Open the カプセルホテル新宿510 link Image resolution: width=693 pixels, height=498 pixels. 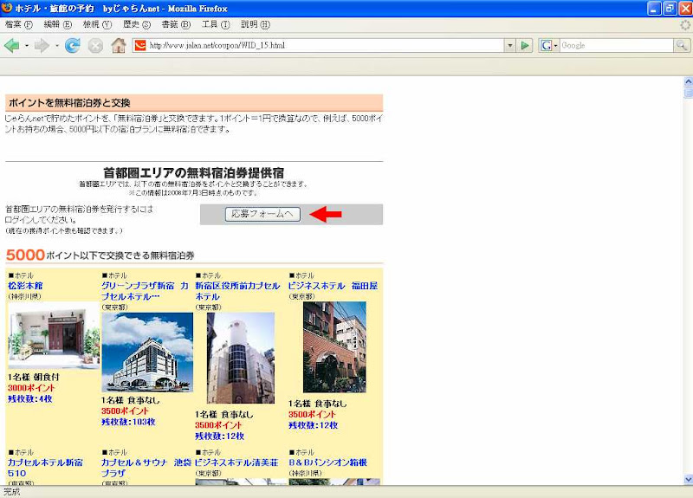pyautogui.click(x=45, y=468)
